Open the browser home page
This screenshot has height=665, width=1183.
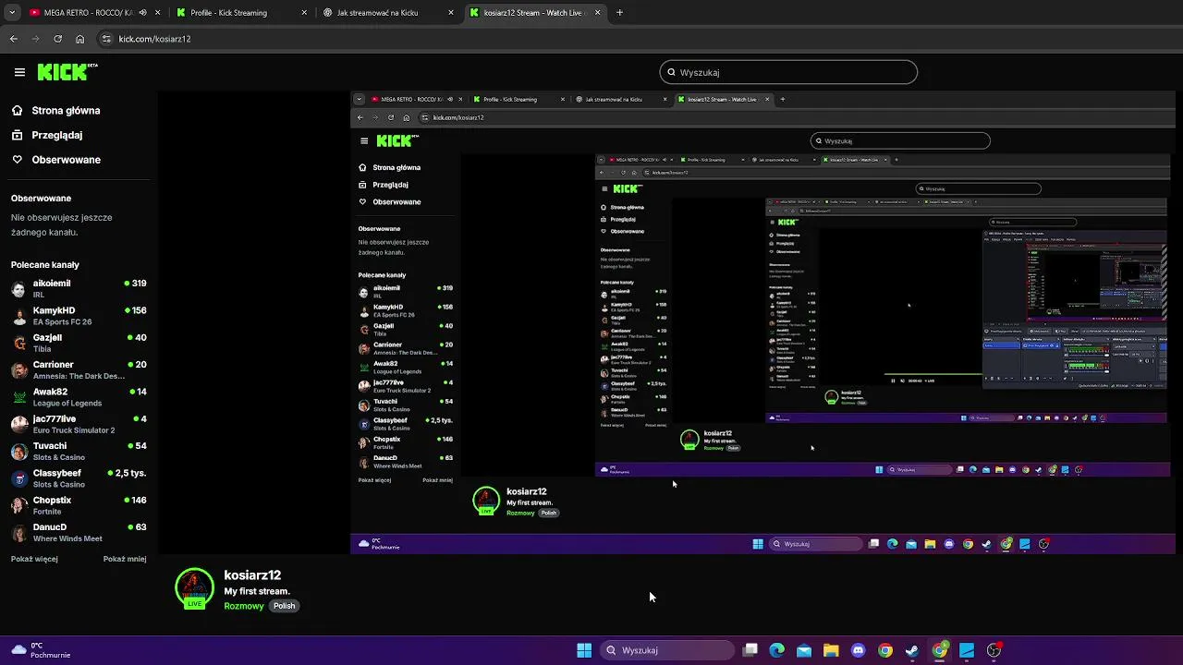tap(79, 39)
